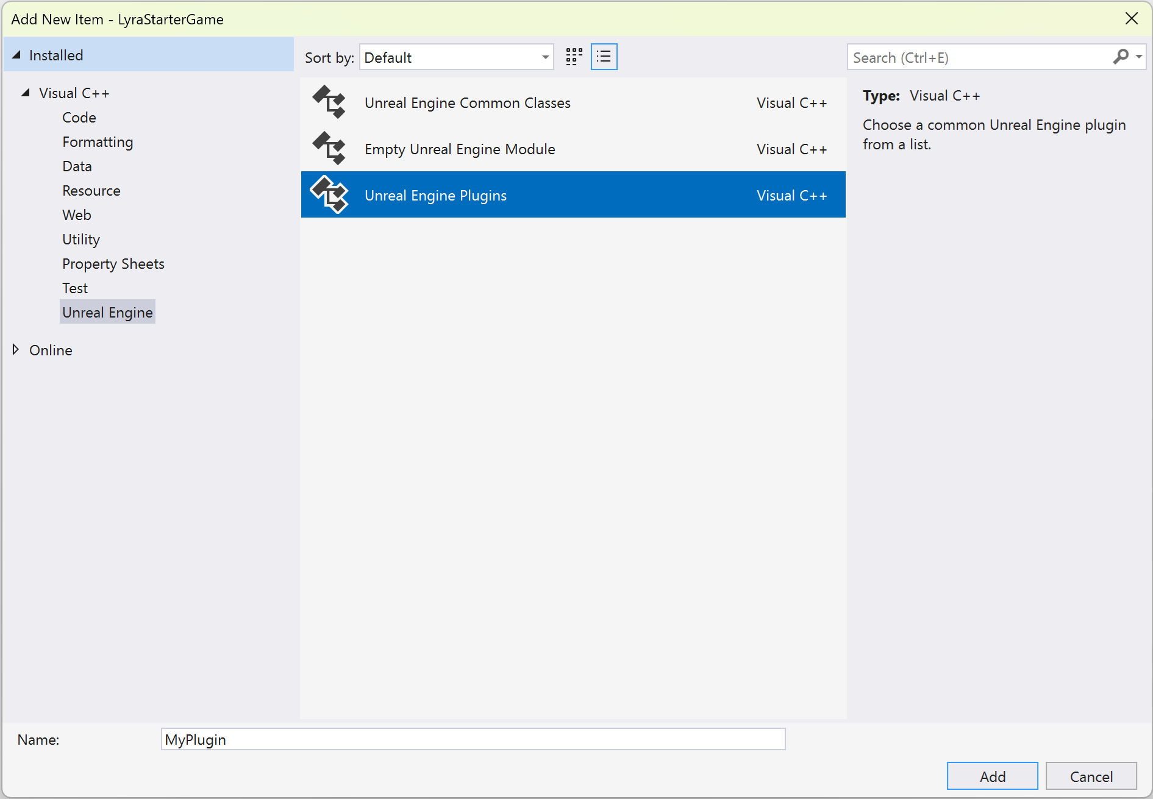Open the Sort by dropdown
Screen dimensions: 1153x799
coord(543,57)
